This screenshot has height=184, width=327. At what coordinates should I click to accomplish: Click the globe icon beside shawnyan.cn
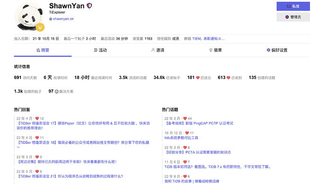[50, 19]
